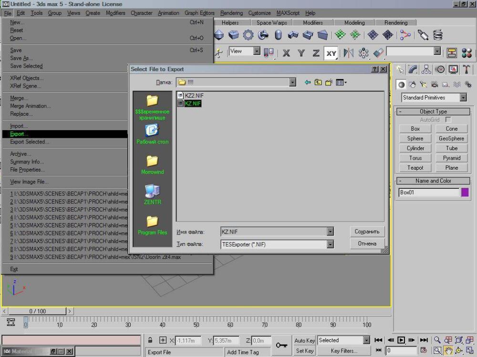This screenshot has height=357, width=477.
Task: Click the Spring dynamics object icon
Action: (438, 35)
